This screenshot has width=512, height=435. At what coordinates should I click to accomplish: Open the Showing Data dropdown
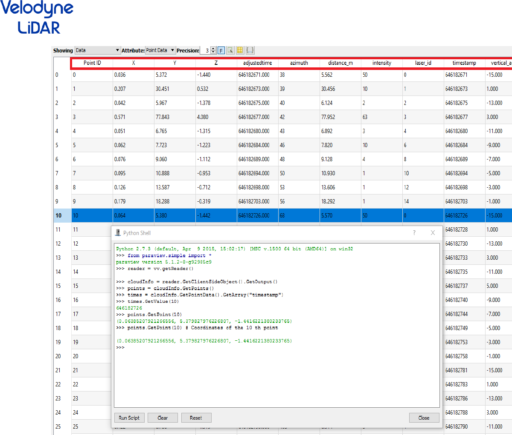tap(98, 50)
